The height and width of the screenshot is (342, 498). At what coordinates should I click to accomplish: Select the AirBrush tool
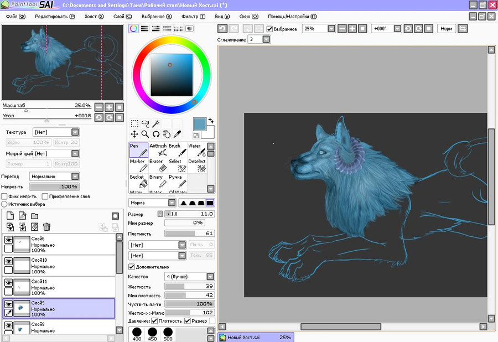158,150
